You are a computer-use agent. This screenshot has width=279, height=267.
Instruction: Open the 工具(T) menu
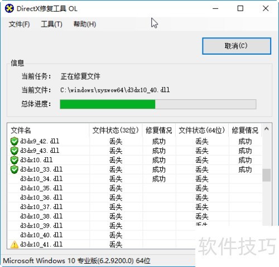click(51, 24)
